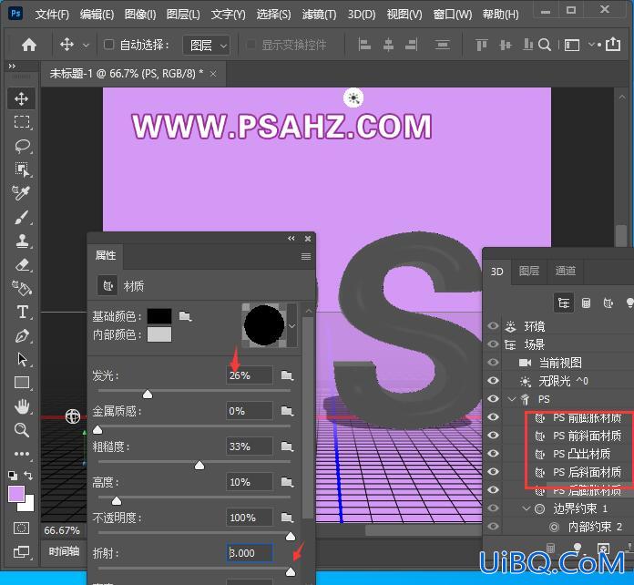Click the 内部颜色 gray swatch
634x585 pixels.
click(159, 334)
